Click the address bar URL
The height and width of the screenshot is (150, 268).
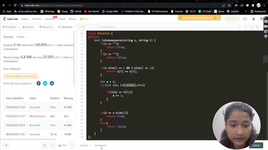click(x=54, y=5)
